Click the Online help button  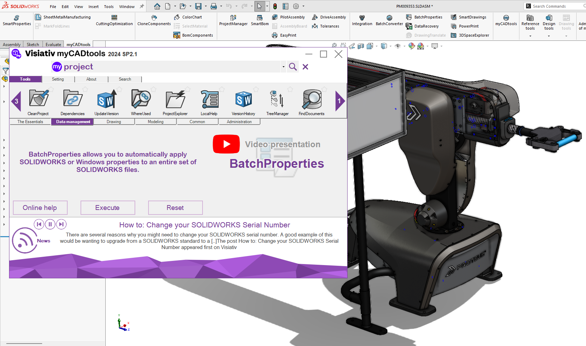click(x=40, y=208)
